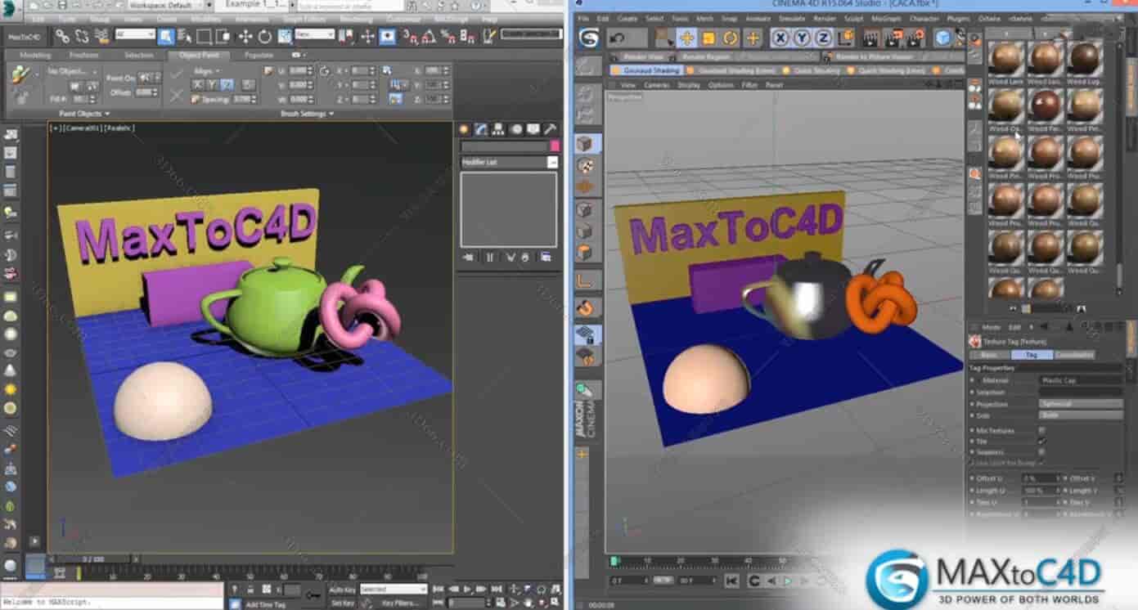Enable the Mix Textures checkbox in Tag Properties
The image size is (1138, 610).
click(1042, 430)
